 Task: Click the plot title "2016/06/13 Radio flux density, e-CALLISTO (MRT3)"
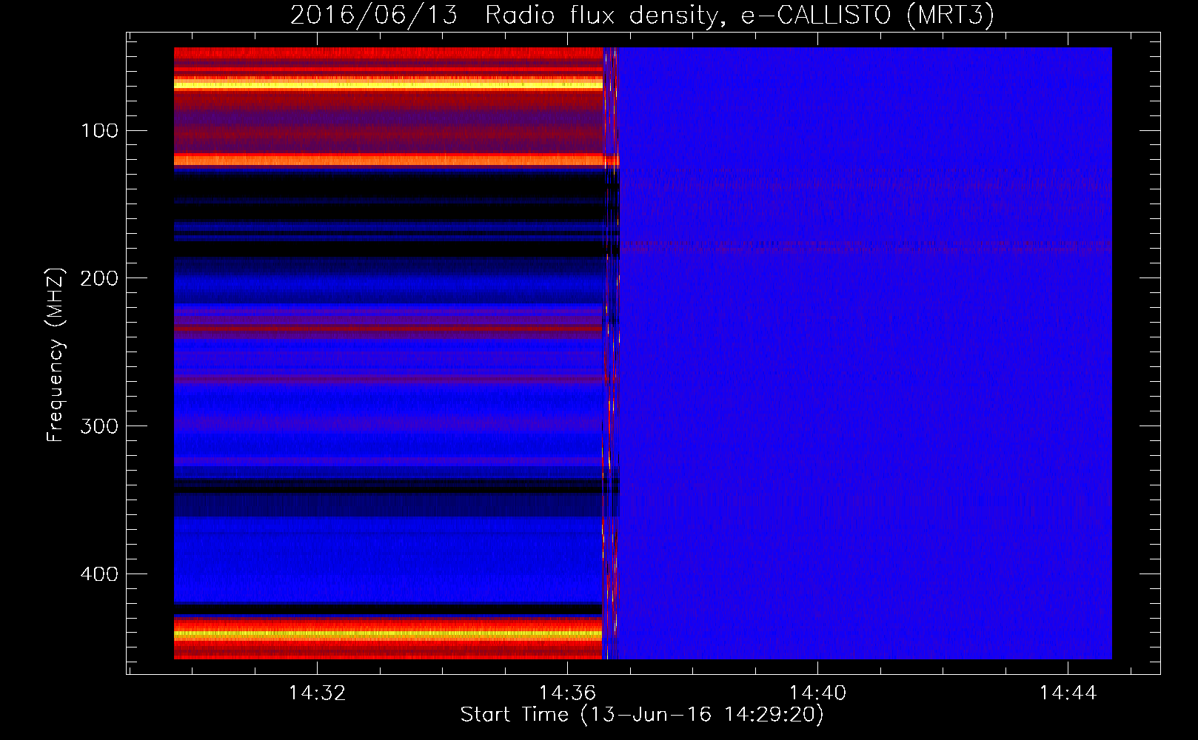[642, 15]
